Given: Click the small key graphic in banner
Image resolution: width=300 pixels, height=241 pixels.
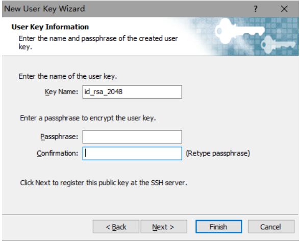Looking at the screenshot, I should [x=278, y=45].
